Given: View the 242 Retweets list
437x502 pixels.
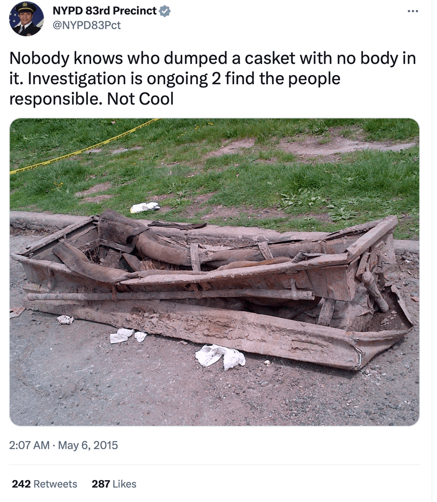Looking at the screenshot, I should click(44, 484).
